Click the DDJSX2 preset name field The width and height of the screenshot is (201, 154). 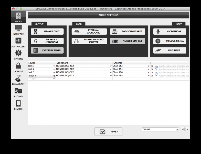click(x=158, y=129)
